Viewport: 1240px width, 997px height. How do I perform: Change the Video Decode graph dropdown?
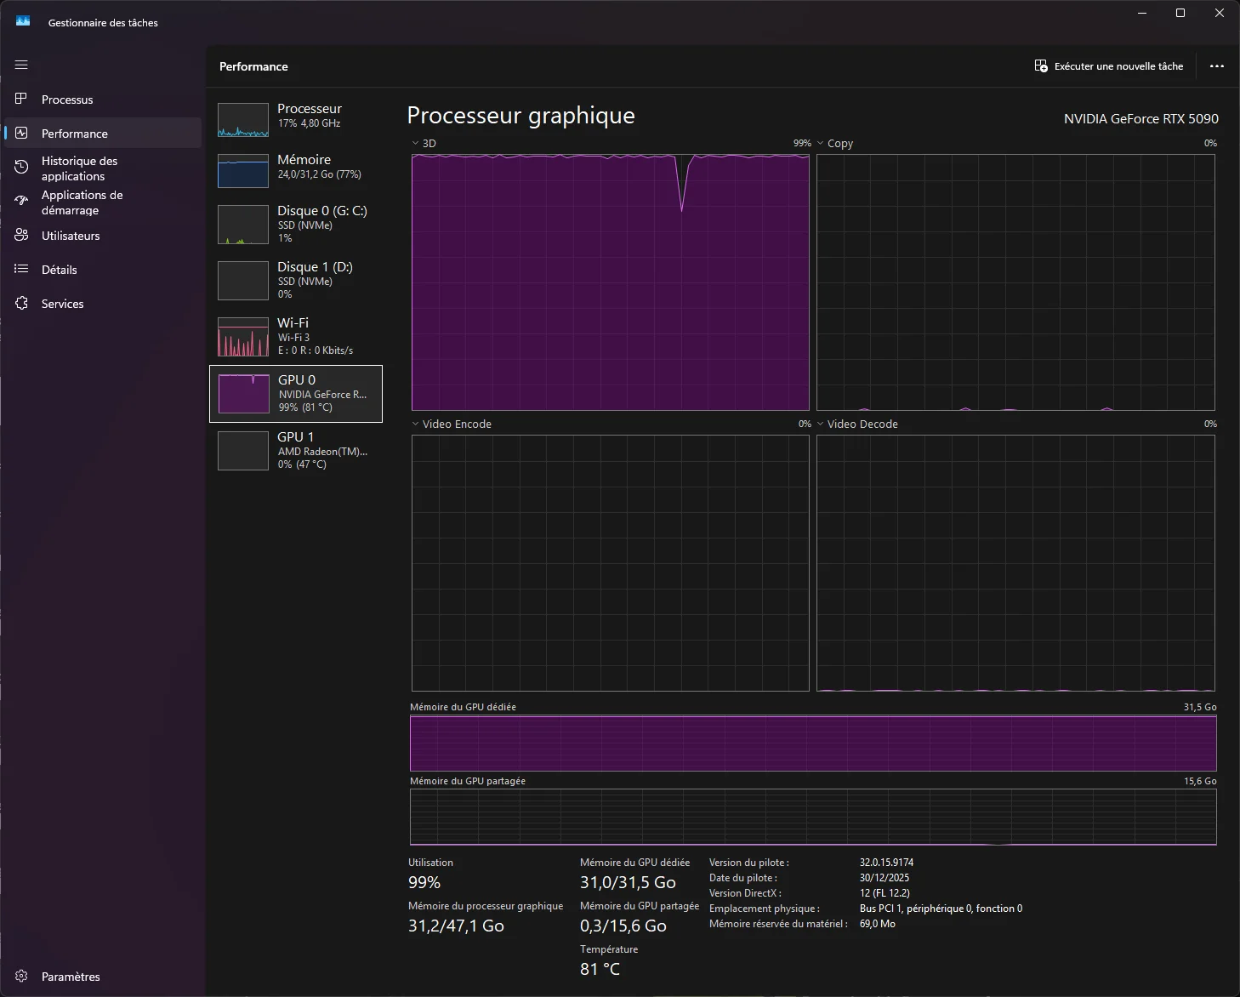pos(857,424)
